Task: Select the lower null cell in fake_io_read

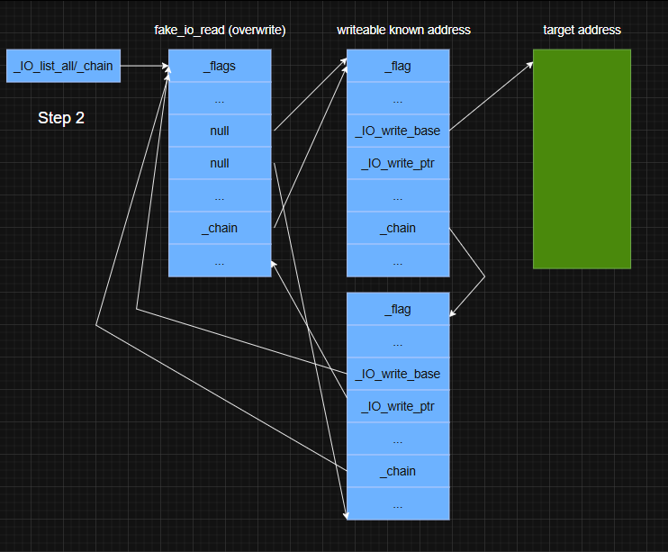Action: 220,163
